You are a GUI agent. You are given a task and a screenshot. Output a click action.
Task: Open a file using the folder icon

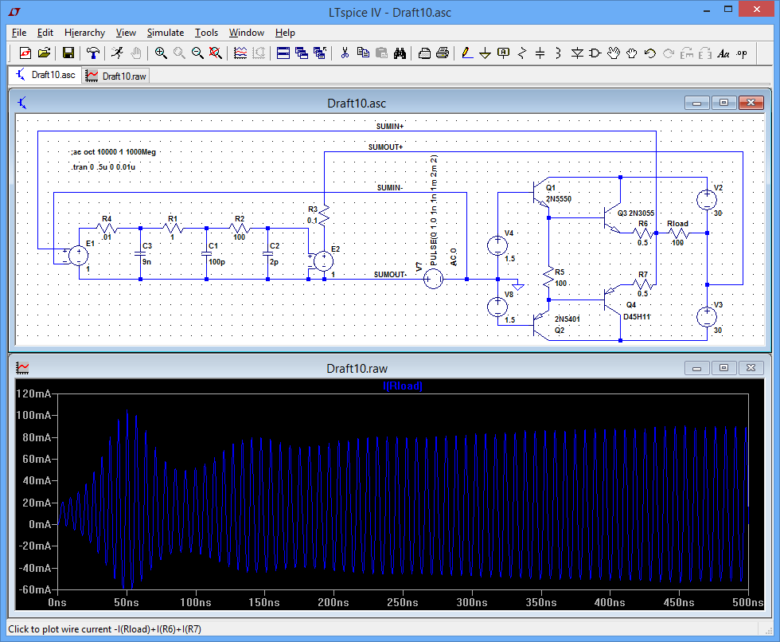(44, 53)
